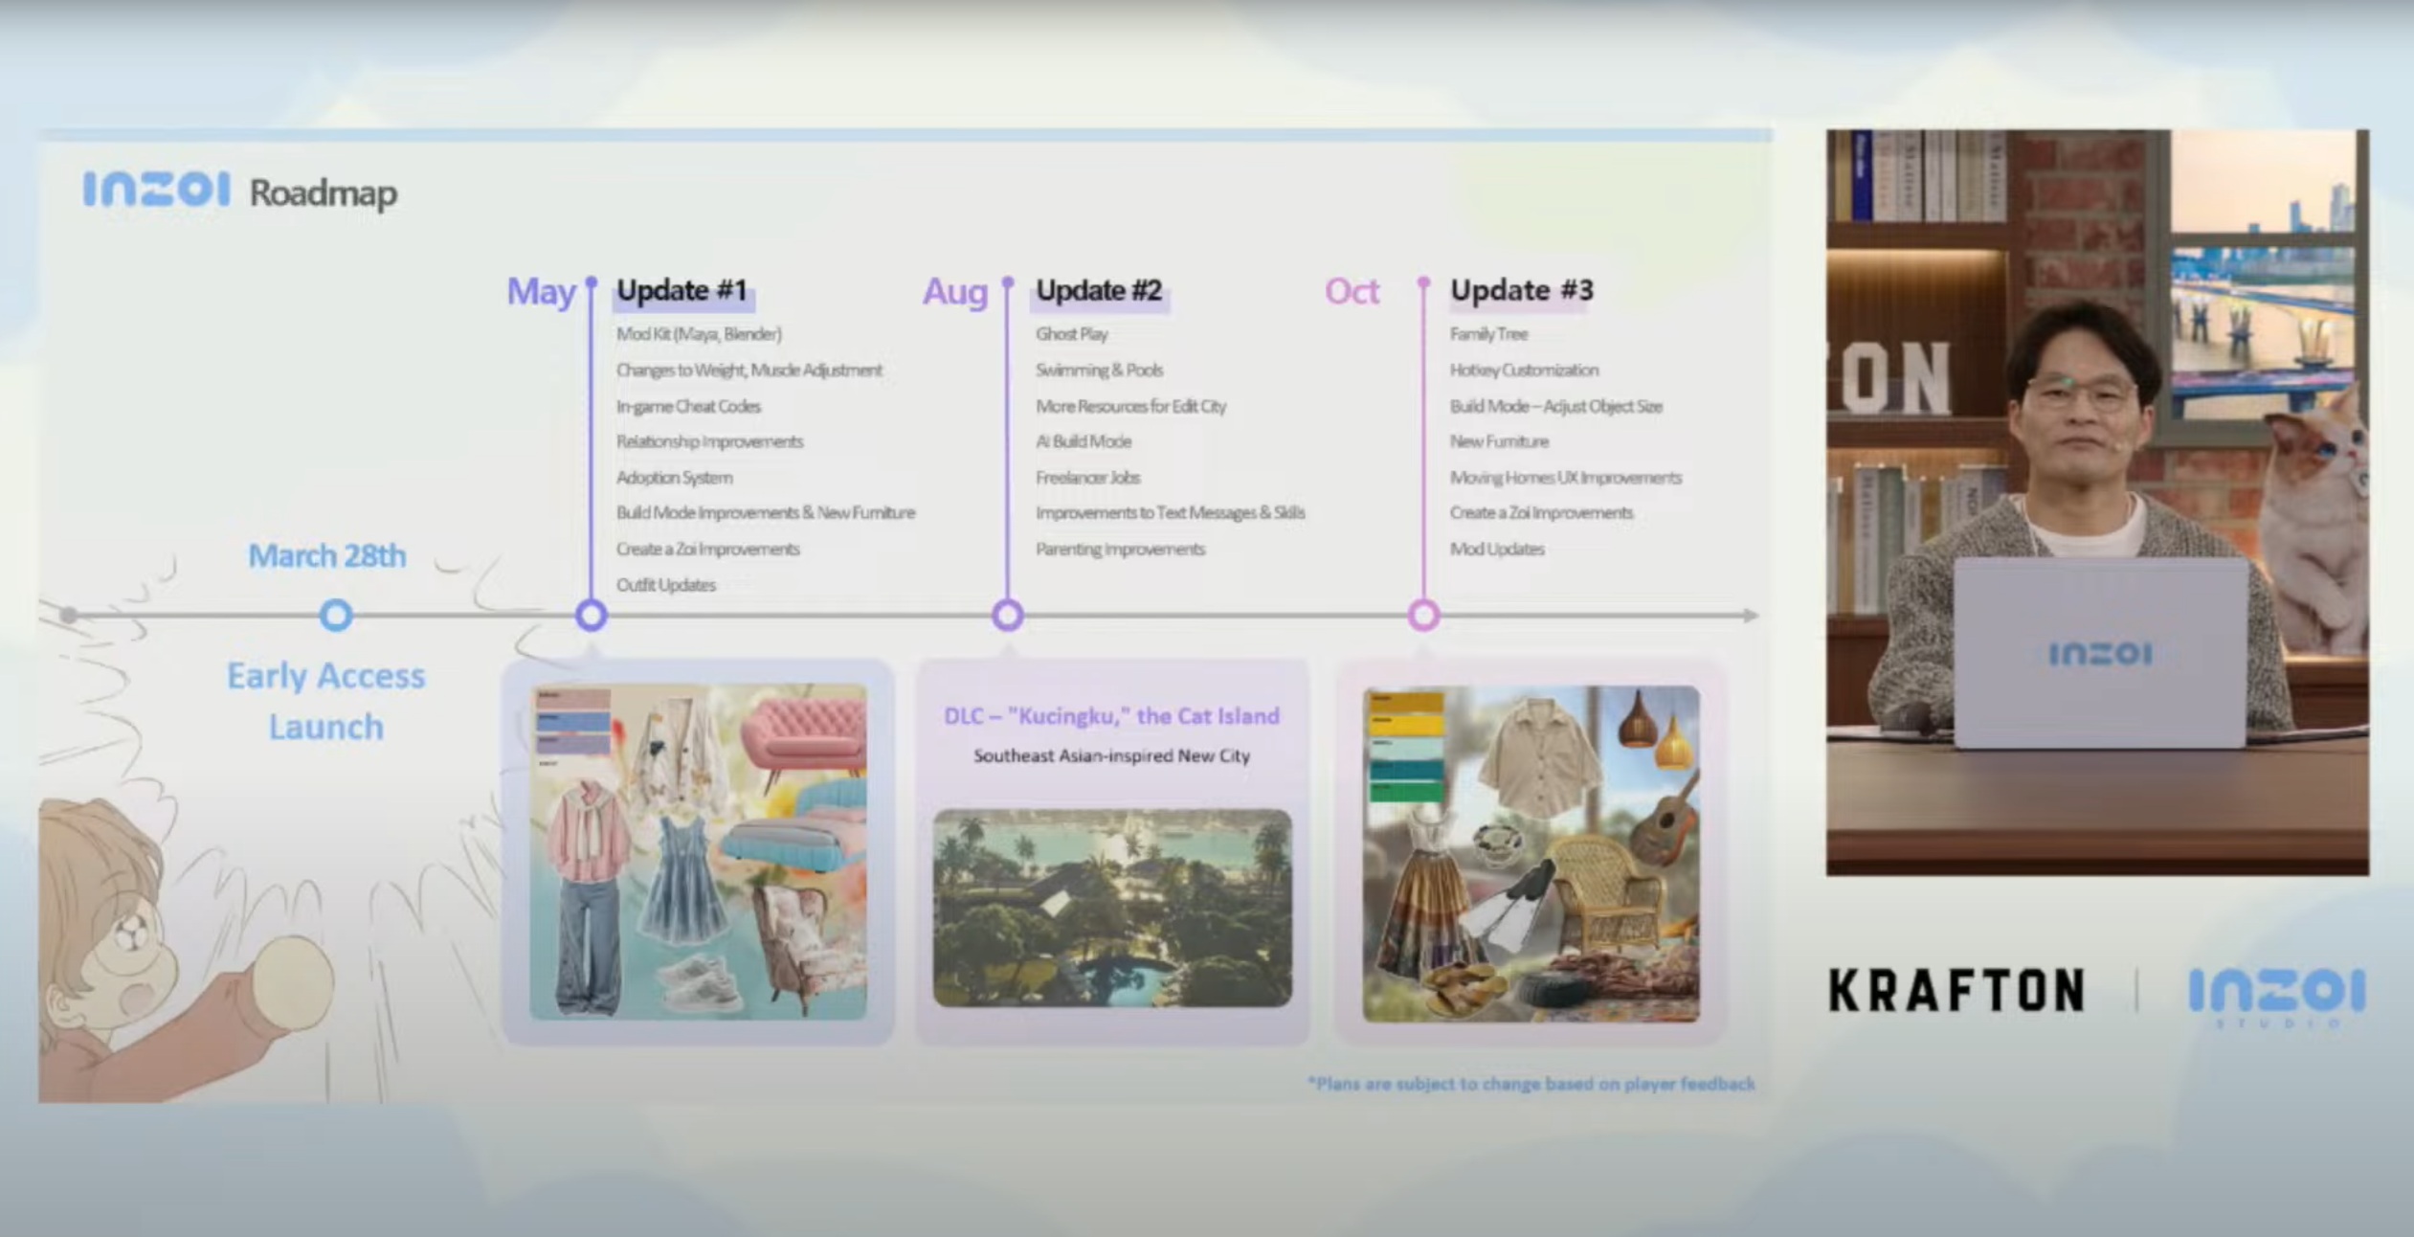This screenshot has width=2414, height=1237.
Task: Click Changes to Weight, Muscle Adjustment
Action: click(749, 370)
